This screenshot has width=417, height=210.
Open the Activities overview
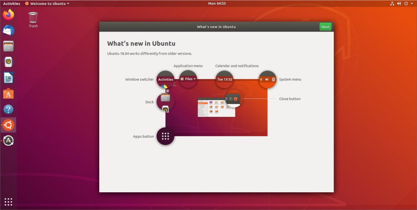[12, 4]
